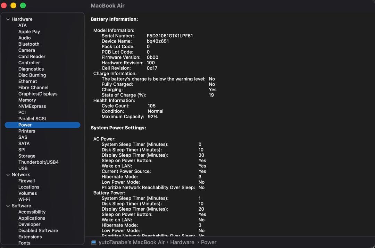Click the green zoom window button
Viewport: 375px width, 248px height.
[23, 6]
